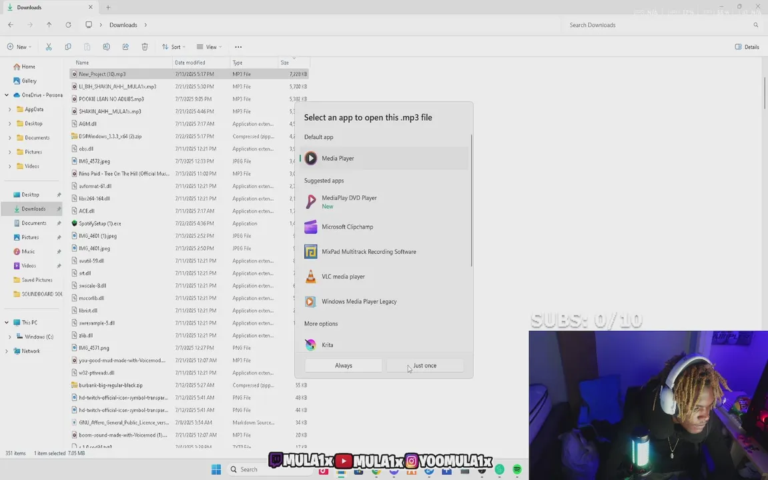Sort by the Date modified column header
Screen dimensions: 768x480
202,63
